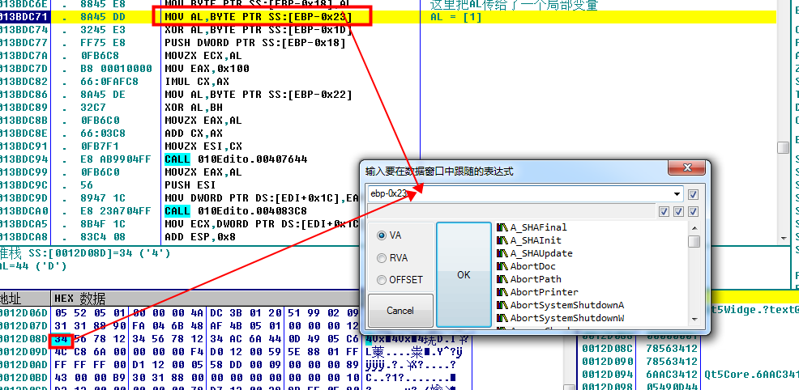This screenshot has height=390, width=799.
Task: Open the expression history dropdown arrow
Action: coord(677,194)
